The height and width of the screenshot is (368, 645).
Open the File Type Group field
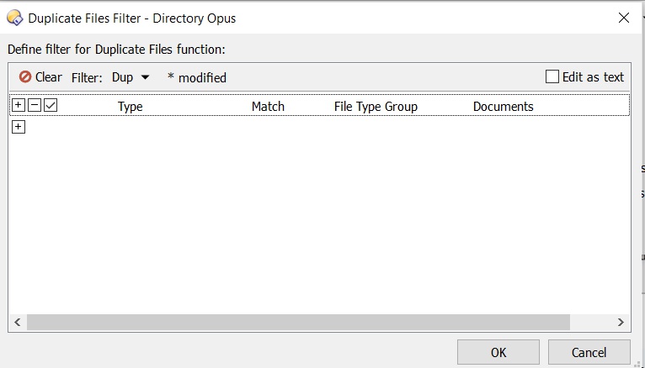click(x=376, y=107)
